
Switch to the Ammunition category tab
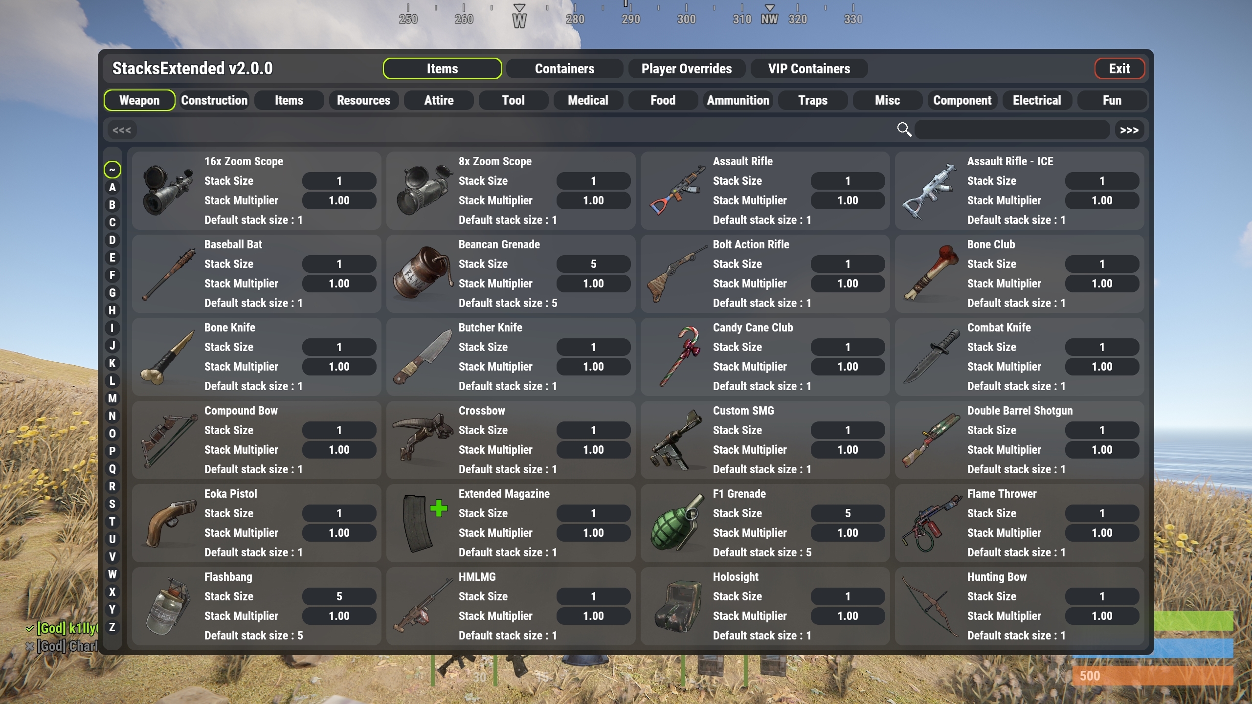pos(738,100)
